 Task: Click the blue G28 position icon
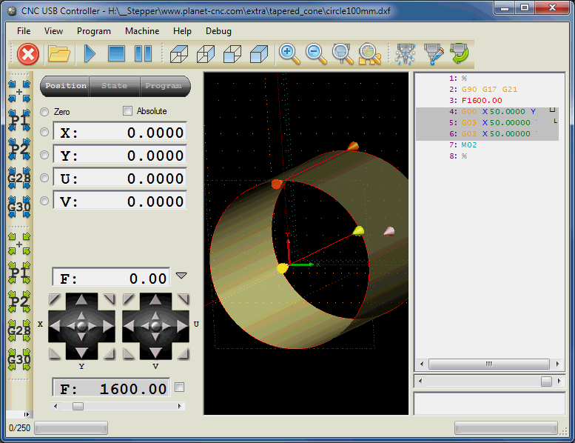pos(19,178)
